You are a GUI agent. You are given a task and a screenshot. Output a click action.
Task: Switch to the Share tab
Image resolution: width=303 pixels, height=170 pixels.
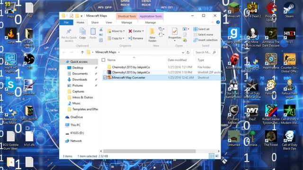(95, 22)
